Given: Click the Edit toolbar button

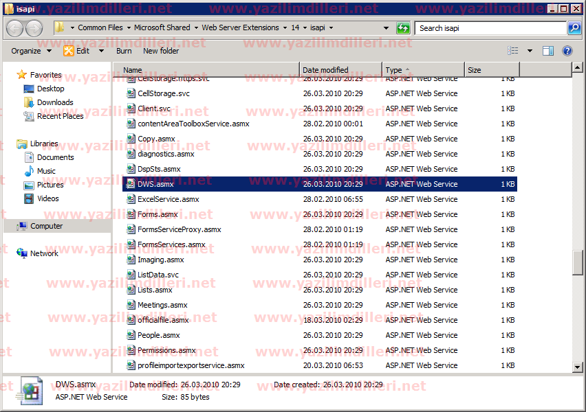Looking at the screenshot, I should tap(77, 51).
